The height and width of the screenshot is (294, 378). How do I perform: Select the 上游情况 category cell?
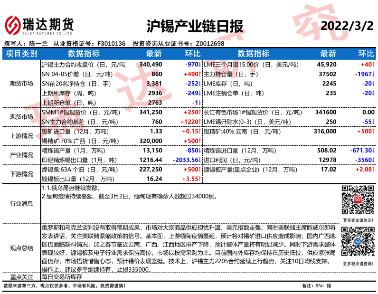(21, 136)
